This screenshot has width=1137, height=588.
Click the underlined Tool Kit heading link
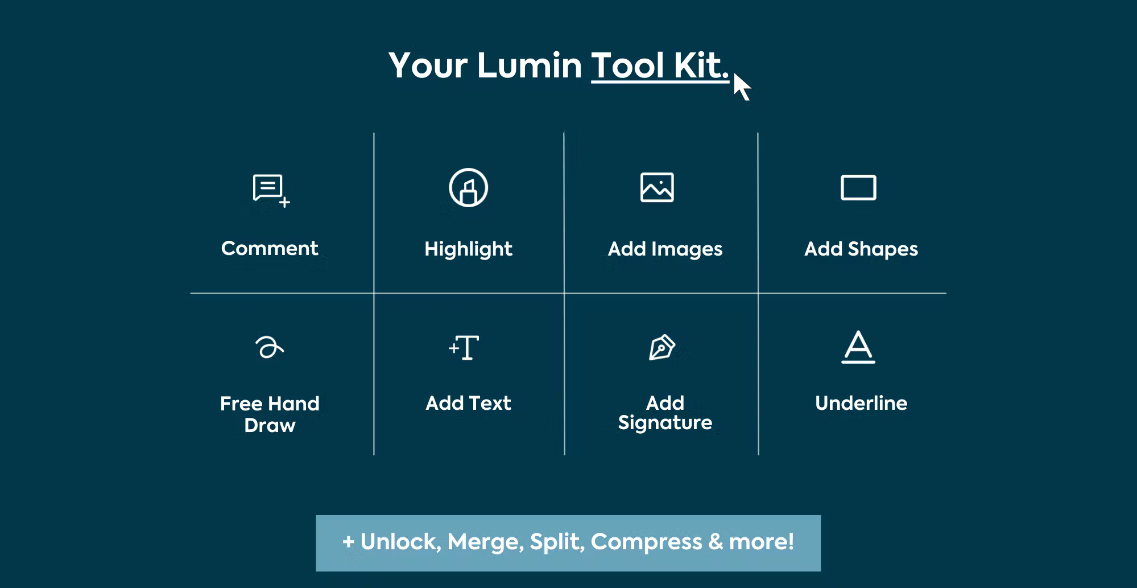(x=660, y=66)
